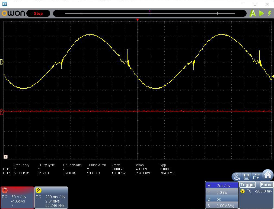Click the OWON logo
The width and height of the screenshot is (274, 209).
13,13
